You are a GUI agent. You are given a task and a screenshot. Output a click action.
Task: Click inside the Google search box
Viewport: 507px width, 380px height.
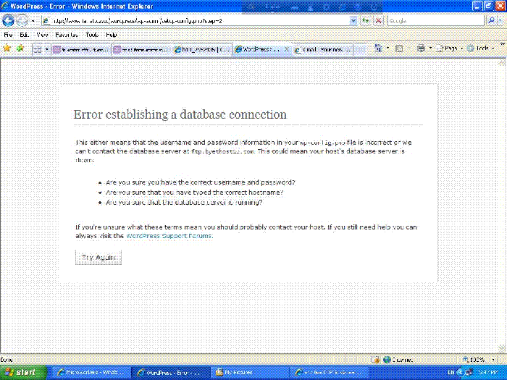(435, 21)
